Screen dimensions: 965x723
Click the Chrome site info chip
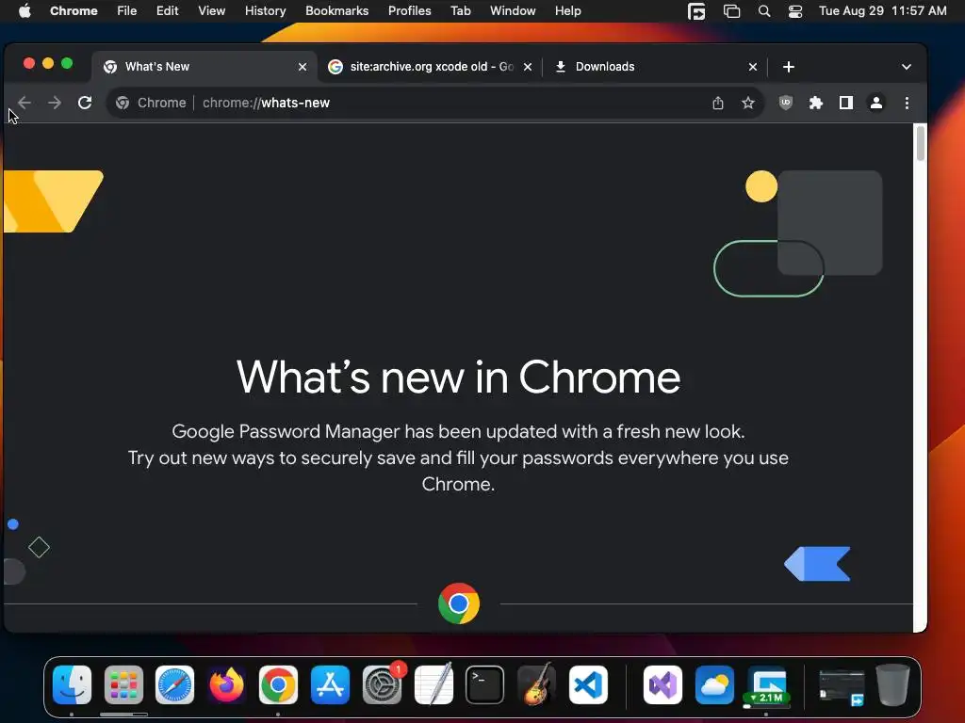pyautogui.click(x=152, y=103)
